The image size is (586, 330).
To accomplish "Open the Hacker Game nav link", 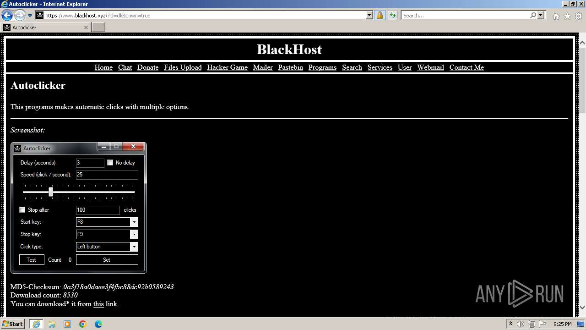I will pos(227,67).
